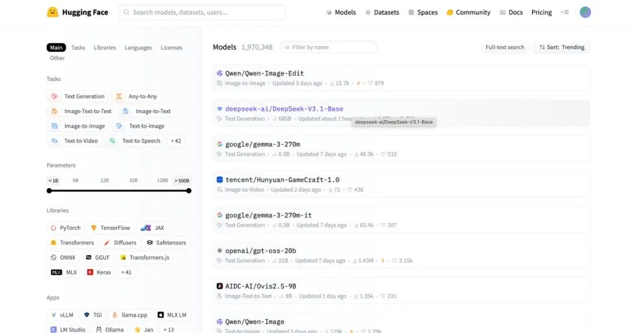This screenshot has height=333, width=633.
Task: Switch to the Other filter tab
Action: (57, 58)
